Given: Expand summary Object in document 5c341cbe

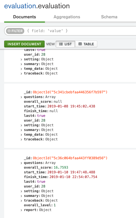Looking at the screenshot, I should click(x=21, y=130).
